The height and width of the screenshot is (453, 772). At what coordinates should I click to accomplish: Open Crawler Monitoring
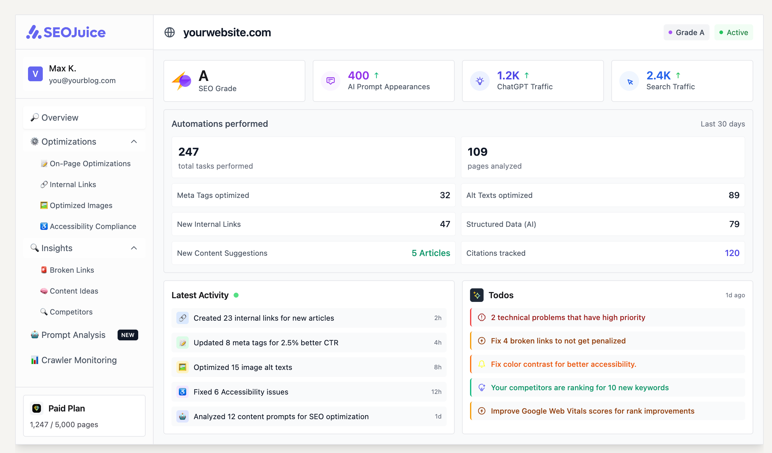79,360
